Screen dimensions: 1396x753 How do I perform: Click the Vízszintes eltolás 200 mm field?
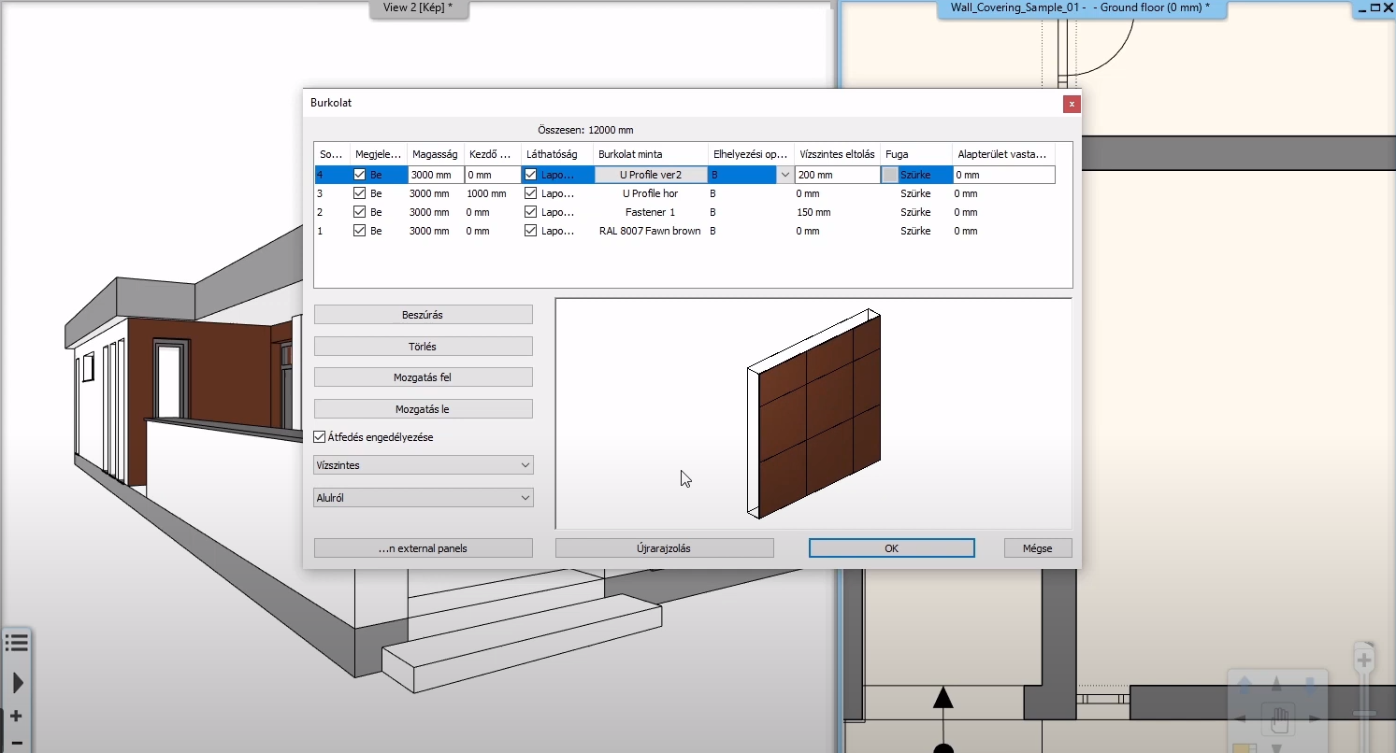(838, 175)
